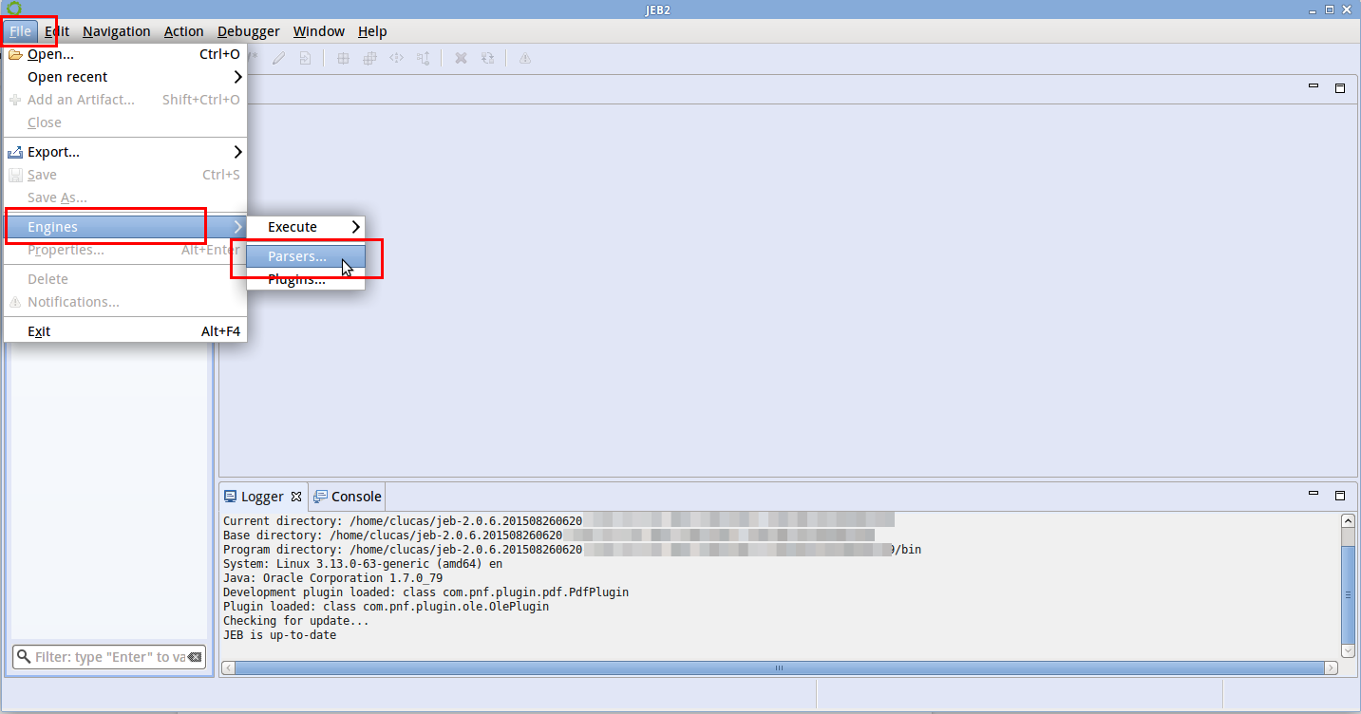Open Notifications... menu entry
This screenshot has width=1361, height=714.
pos(125,302)
